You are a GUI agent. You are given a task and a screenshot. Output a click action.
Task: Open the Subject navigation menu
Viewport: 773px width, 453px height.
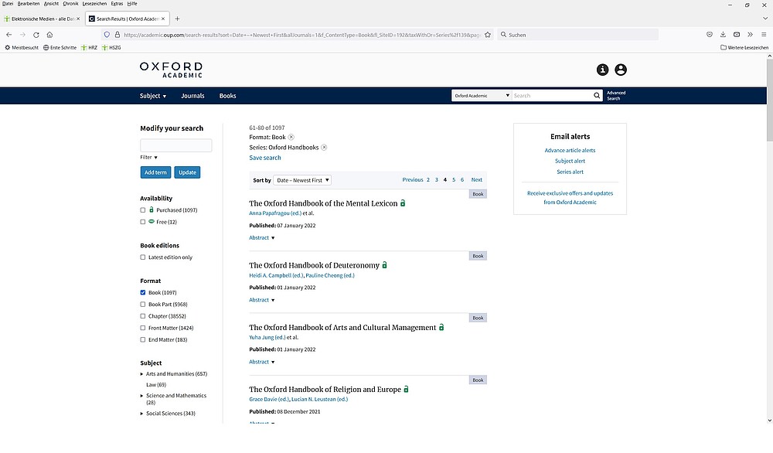152,96
